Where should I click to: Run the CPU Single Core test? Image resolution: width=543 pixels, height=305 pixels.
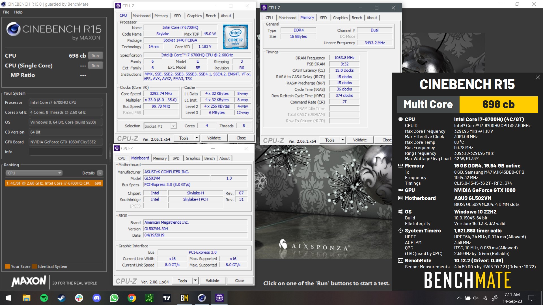95,66
